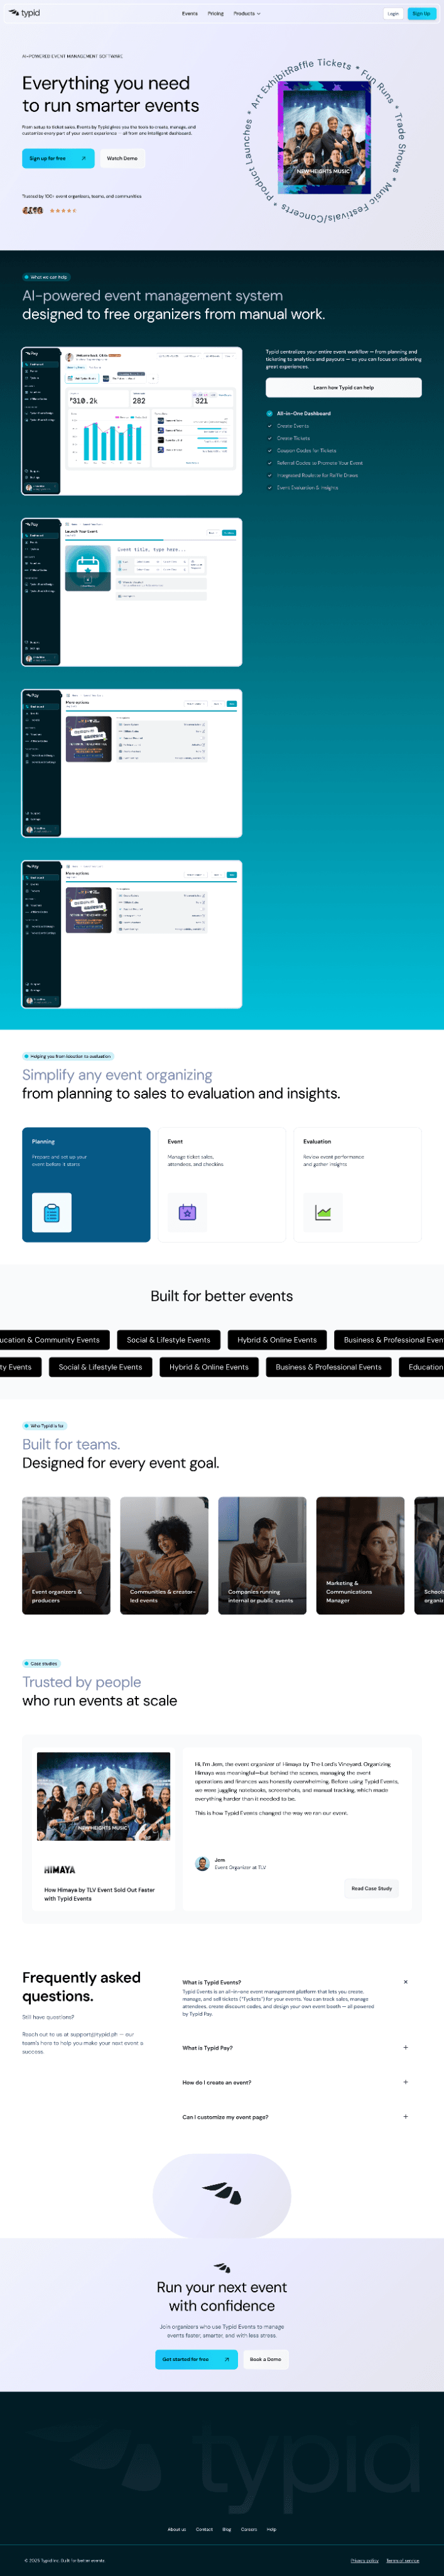Open the Products dropdown in the navbar

coord(244,14)
